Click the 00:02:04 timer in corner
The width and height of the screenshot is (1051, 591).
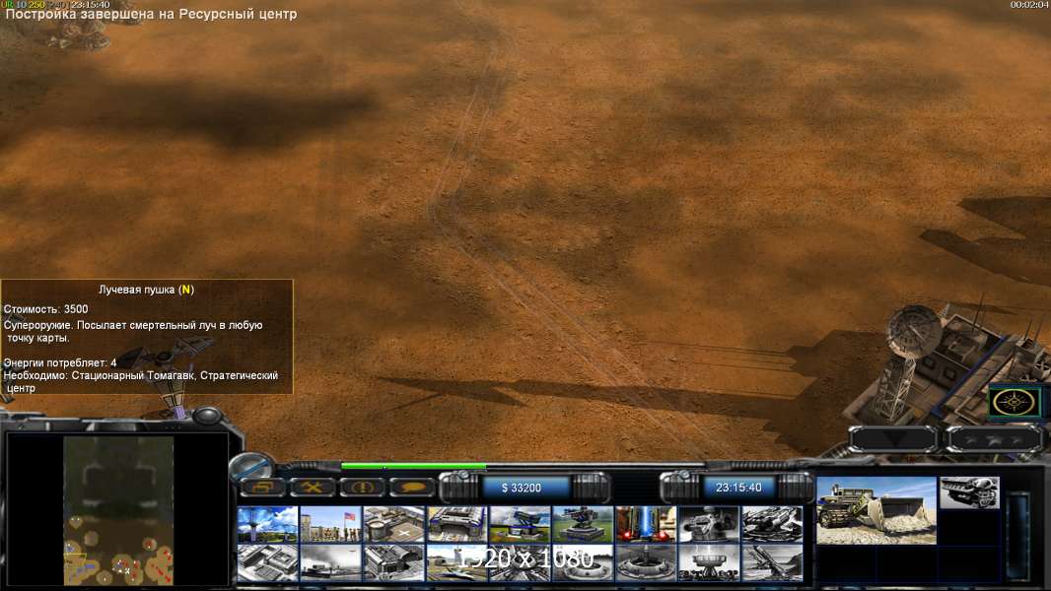click(1029, 5)
